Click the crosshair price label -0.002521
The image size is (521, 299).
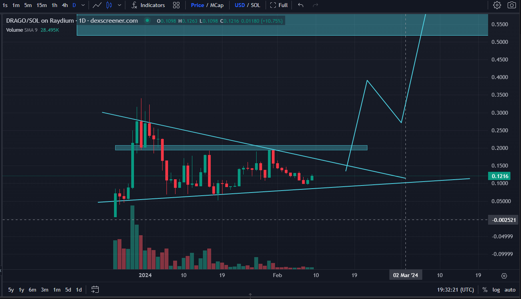503,220
